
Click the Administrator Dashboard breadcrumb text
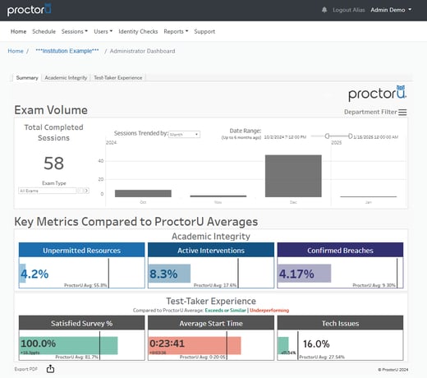(142, 51)
